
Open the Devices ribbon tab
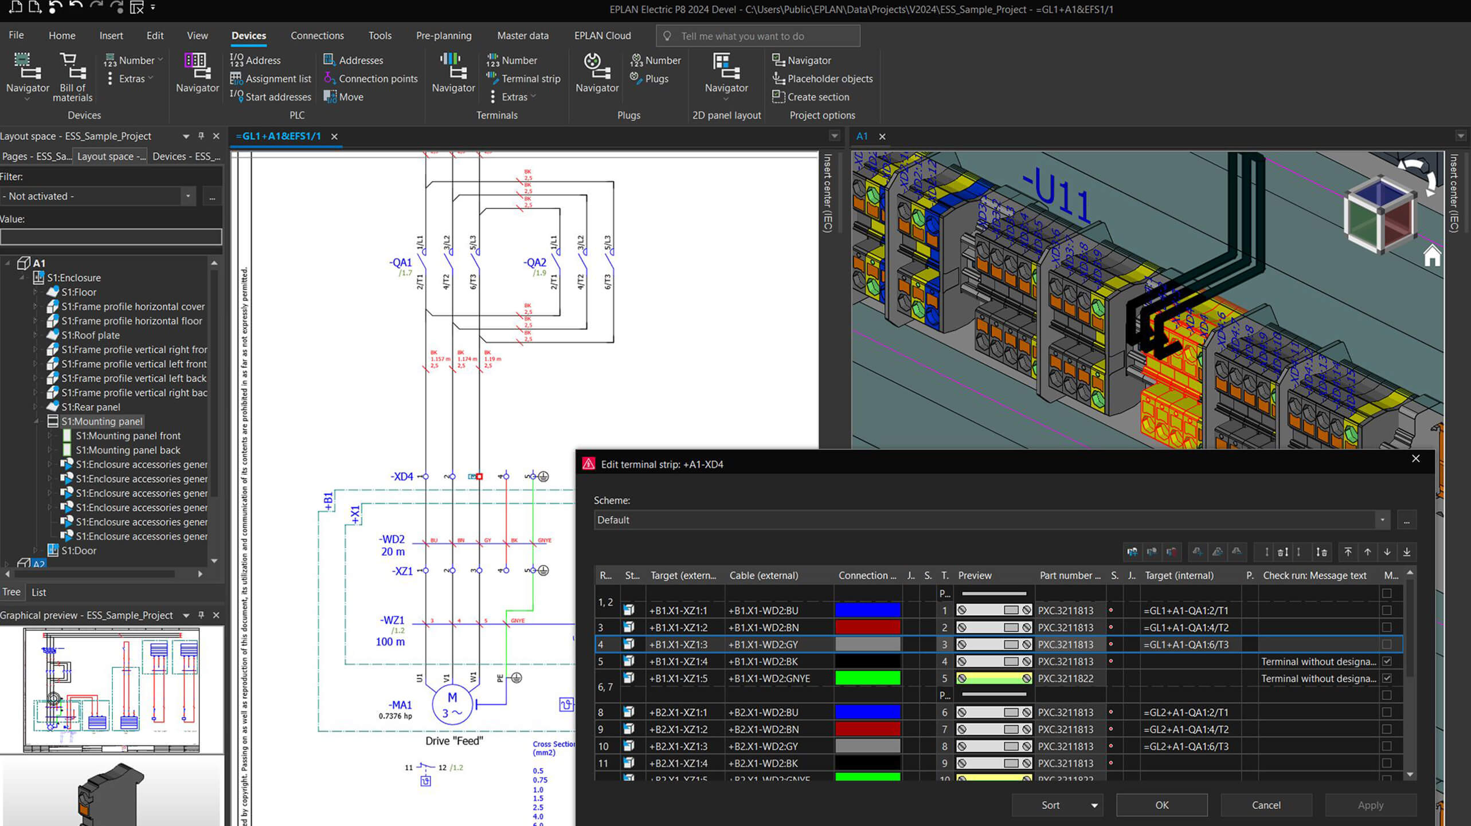pyautogui.click(x=248, y=34)
